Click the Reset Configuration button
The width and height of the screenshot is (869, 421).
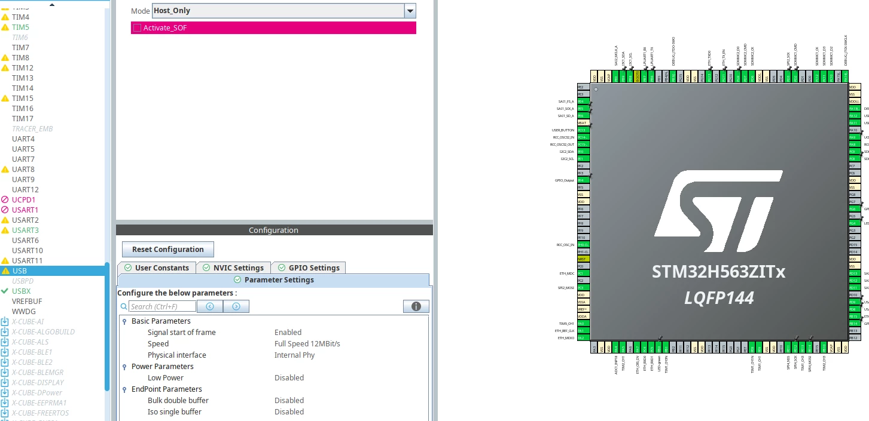click(x=168, y=250)
